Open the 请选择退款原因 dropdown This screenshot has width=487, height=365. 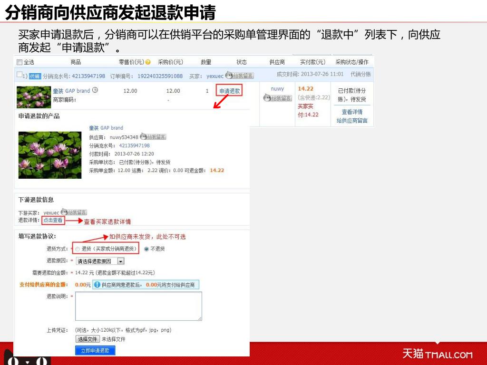[100, 261]
